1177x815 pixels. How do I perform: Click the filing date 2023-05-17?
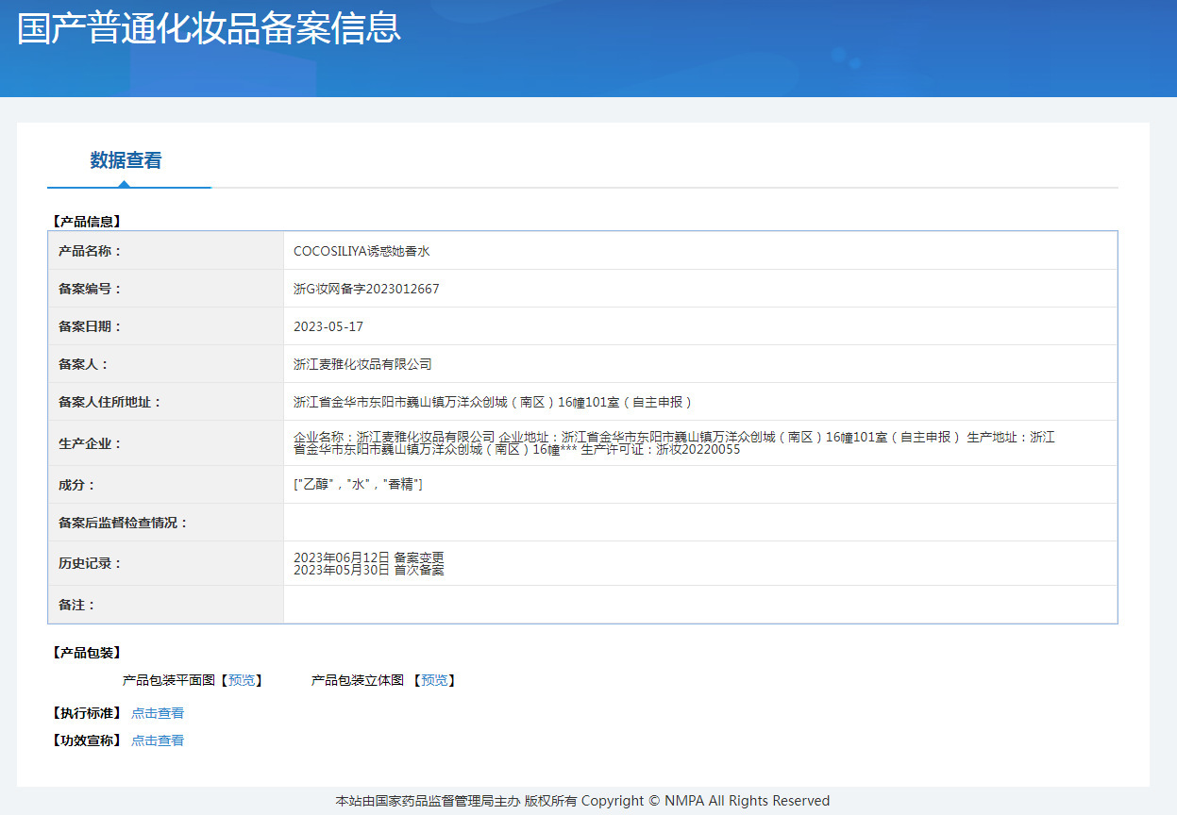(x=328, y=326)
